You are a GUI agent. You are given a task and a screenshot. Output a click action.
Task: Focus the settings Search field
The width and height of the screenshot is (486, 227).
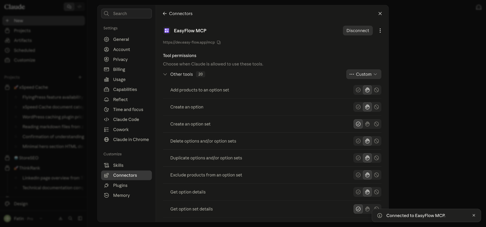[x=126, y=14]
